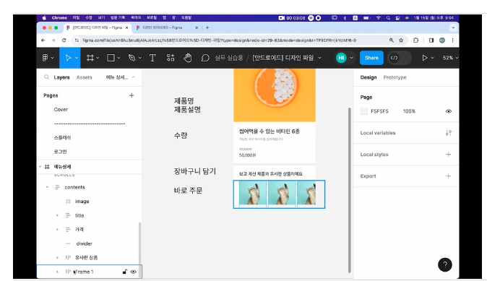The height and width of the screenshot is (281, 487).
Task: Expand the title layer
Action: (x=57, y=215)
